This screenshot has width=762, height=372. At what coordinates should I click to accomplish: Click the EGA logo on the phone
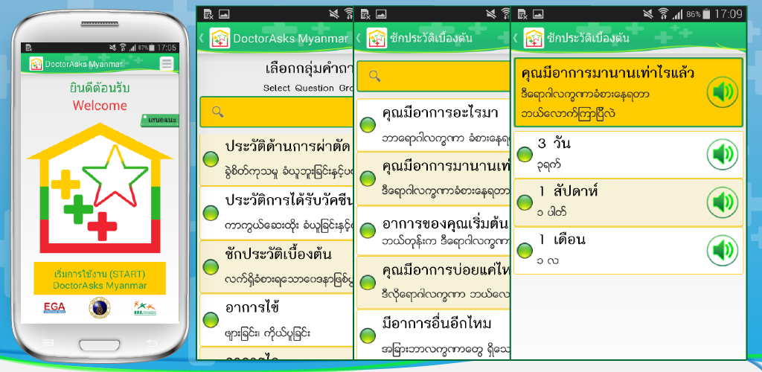coord(54,307)
